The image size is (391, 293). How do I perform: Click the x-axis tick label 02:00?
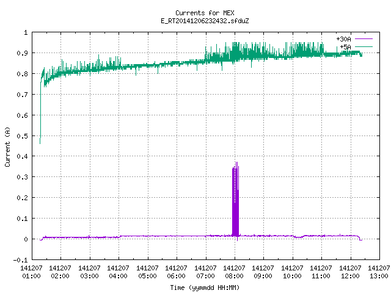60,276
